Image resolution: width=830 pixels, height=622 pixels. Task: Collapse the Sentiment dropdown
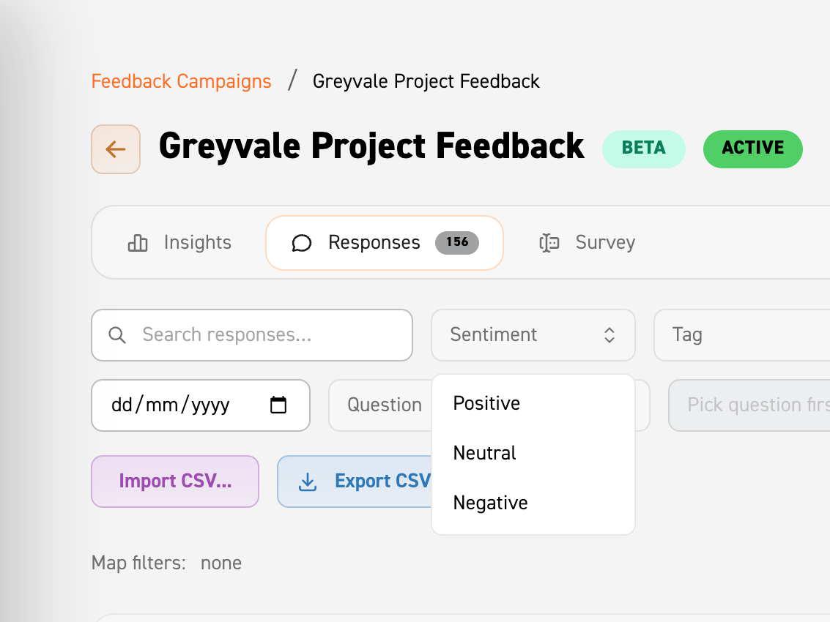(x=533, y=335)
